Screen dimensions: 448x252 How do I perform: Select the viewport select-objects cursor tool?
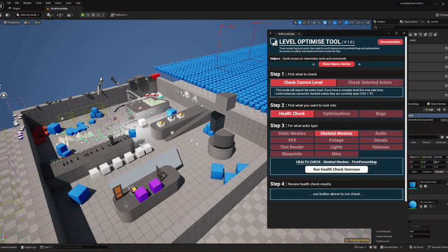(x=296, y=22)
